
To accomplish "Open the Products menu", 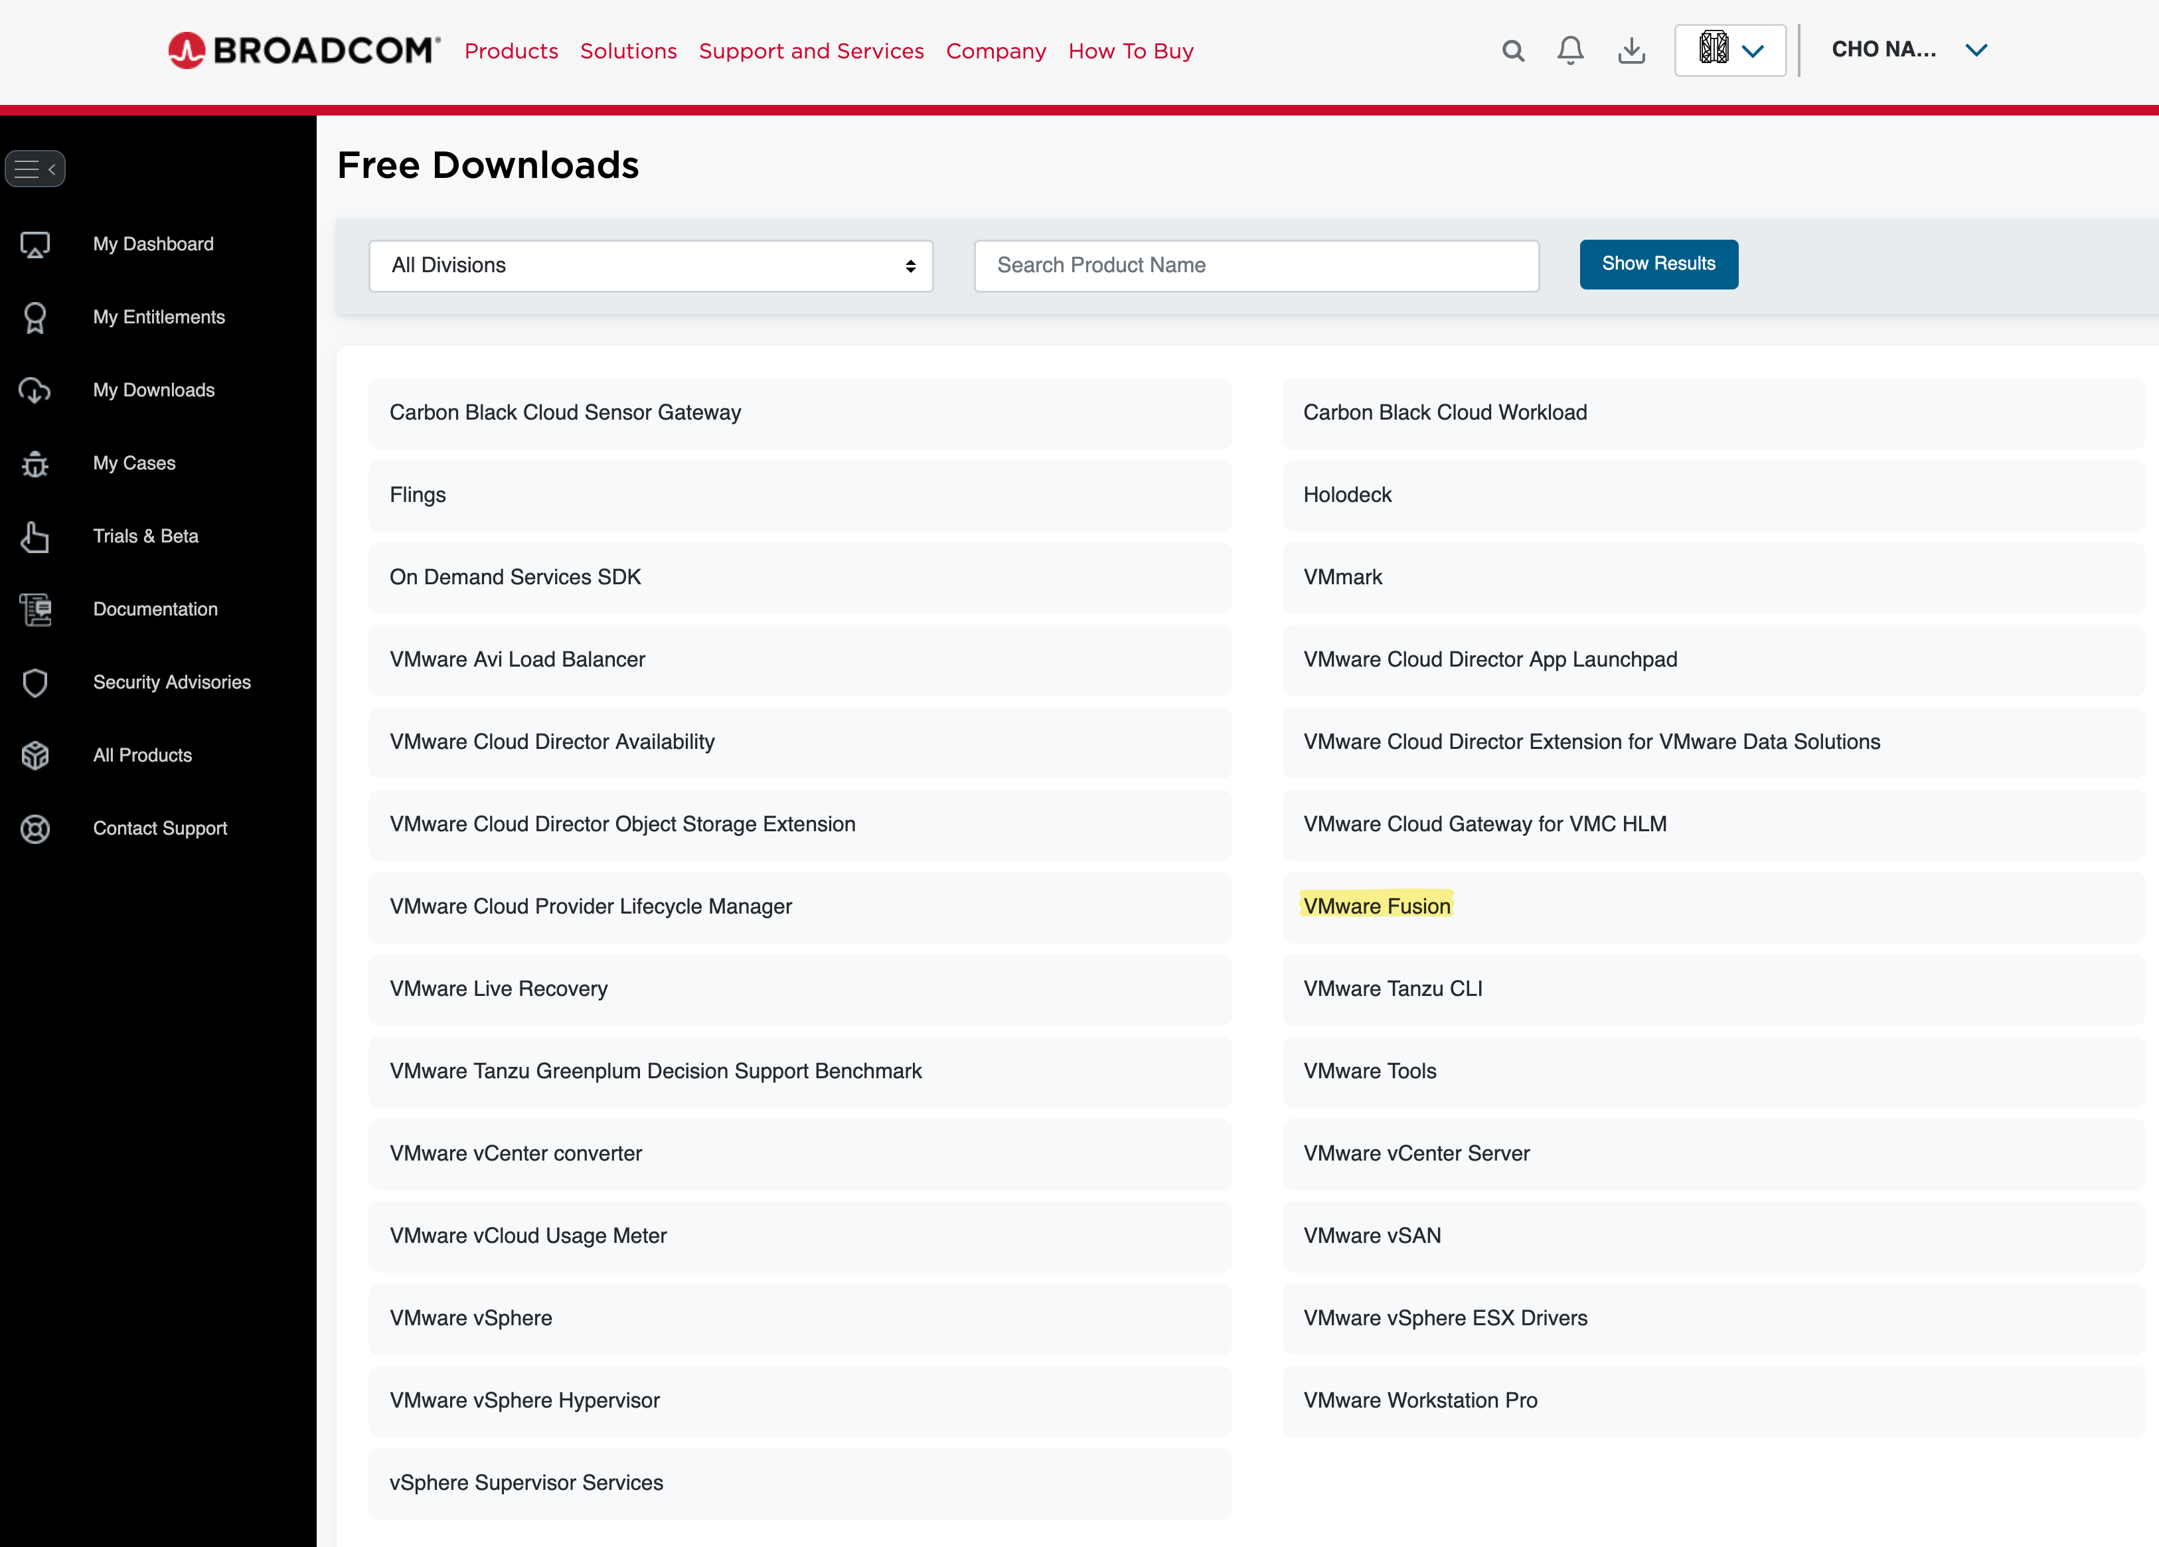I will (x=511, y=51).
